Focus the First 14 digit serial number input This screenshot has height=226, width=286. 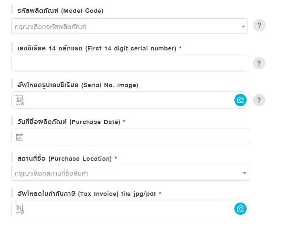coord(130,63)
